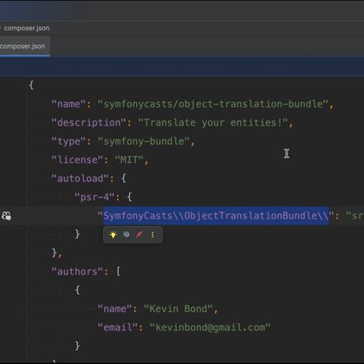Click the "description" key

pos(88,122)
